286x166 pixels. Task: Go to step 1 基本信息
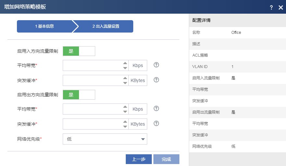point(45,26)
